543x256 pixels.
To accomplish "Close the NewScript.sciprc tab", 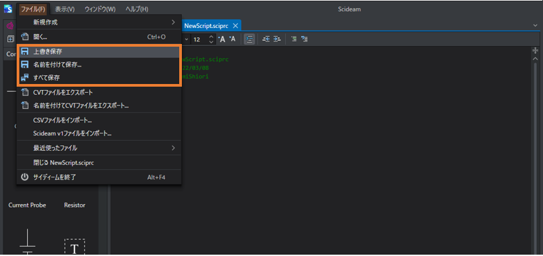I will tap(235, 25).
